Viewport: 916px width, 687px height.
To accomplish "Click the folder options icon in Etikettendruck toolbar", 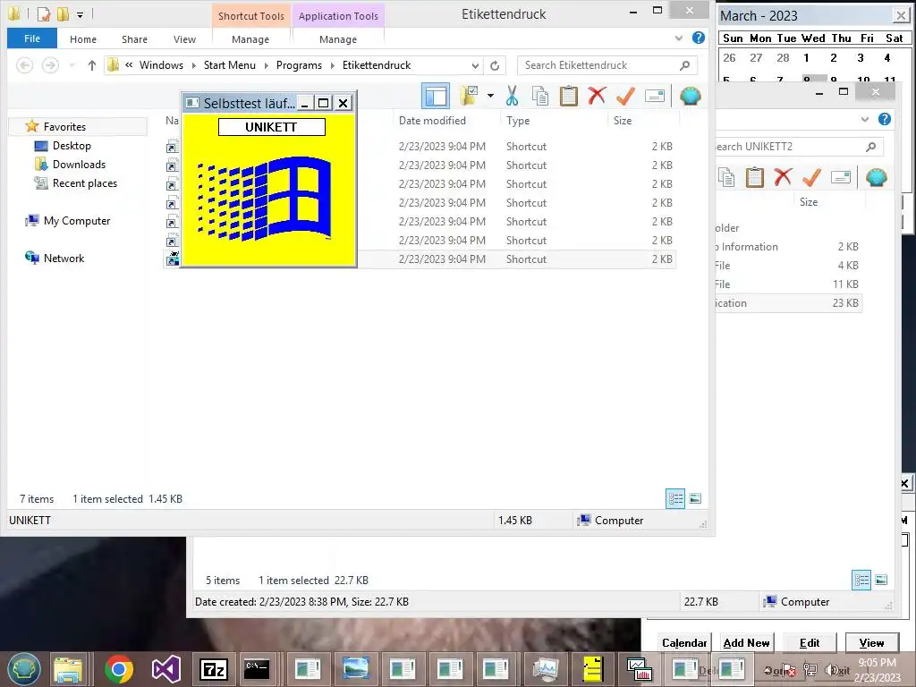I will [469, 96].
